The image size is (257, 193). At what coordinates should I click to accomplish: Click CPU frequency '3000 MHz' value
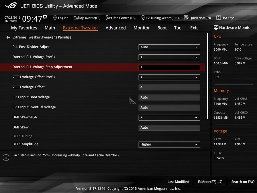(220, 49)
